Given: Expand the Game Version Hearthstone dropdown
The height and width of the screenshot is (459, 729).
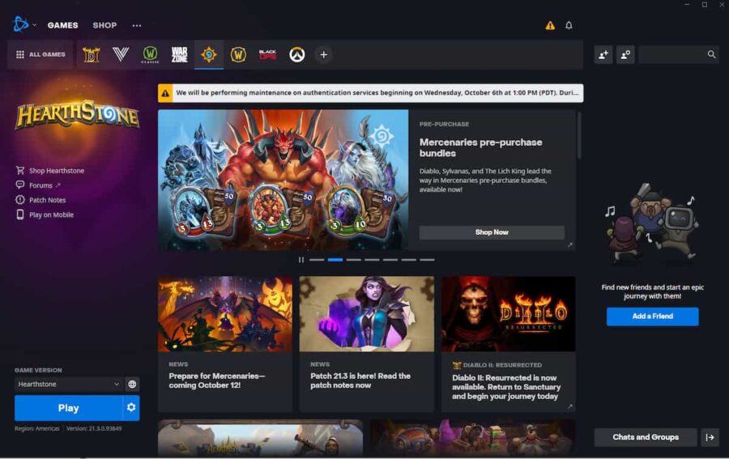Looking at the screenshot, I should pyautogui.click(x=68, y=385).
